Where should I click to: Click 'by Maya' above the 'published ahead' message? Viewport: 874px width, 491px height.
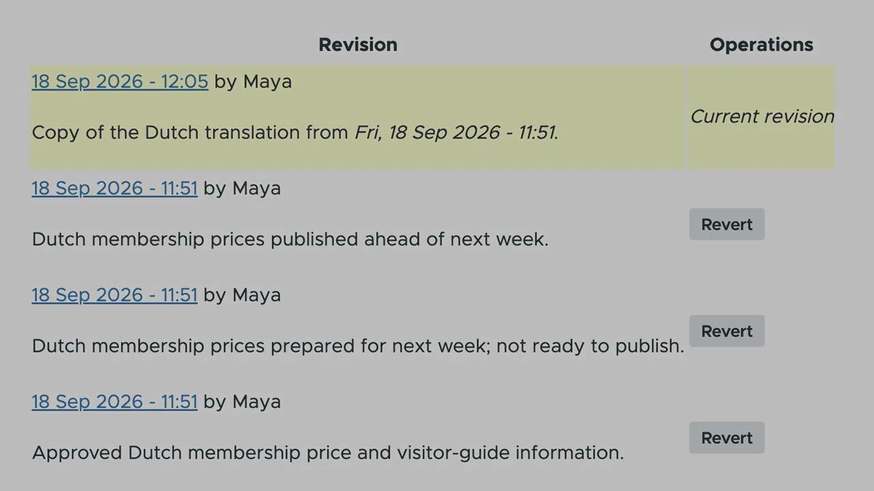tap(242, 188)
